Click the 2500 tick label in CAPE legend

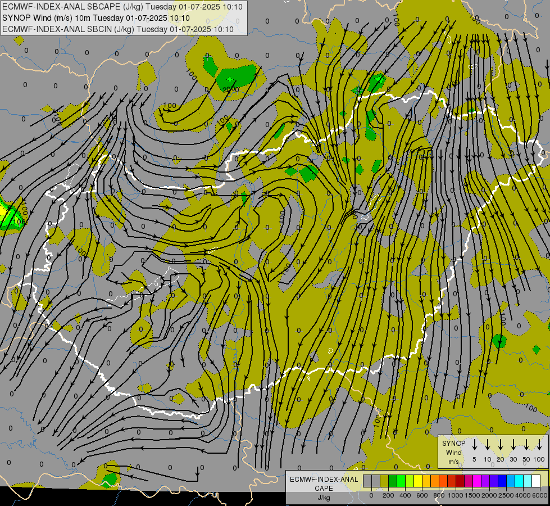click(x=506, y=495)
